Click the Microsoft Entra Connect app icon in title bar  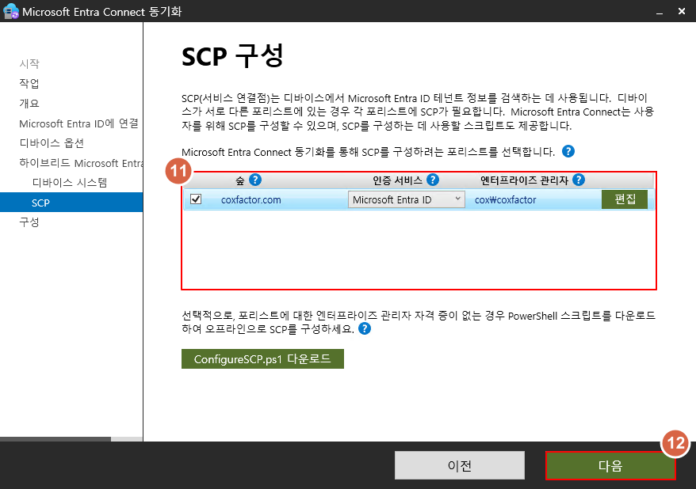[x=10, y=12]
